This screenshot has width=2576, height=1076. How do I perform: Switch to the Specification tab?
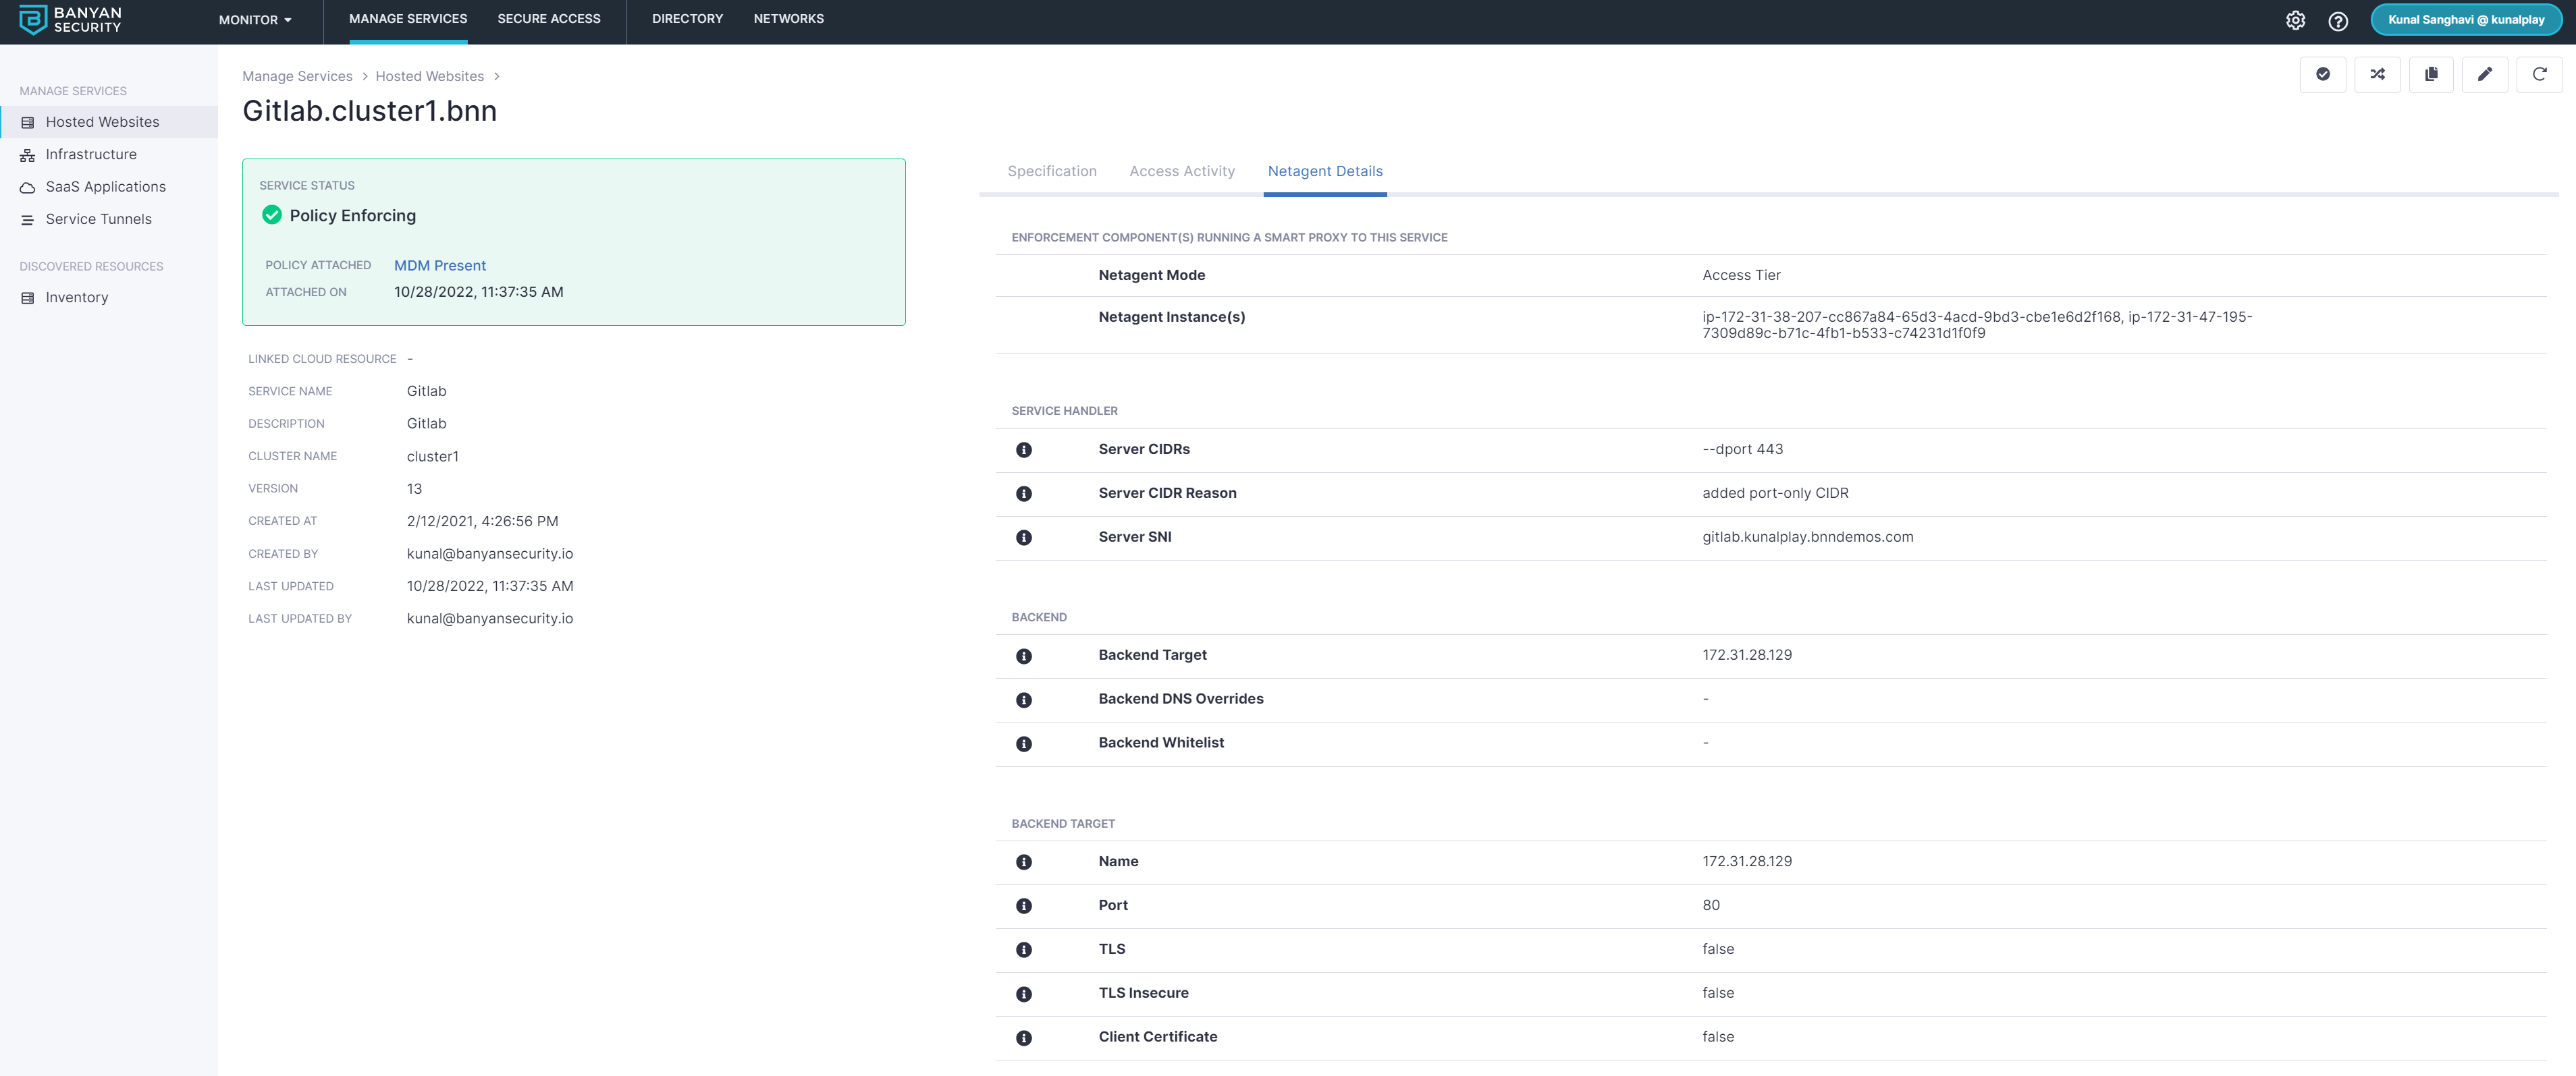coord(1051,171)
